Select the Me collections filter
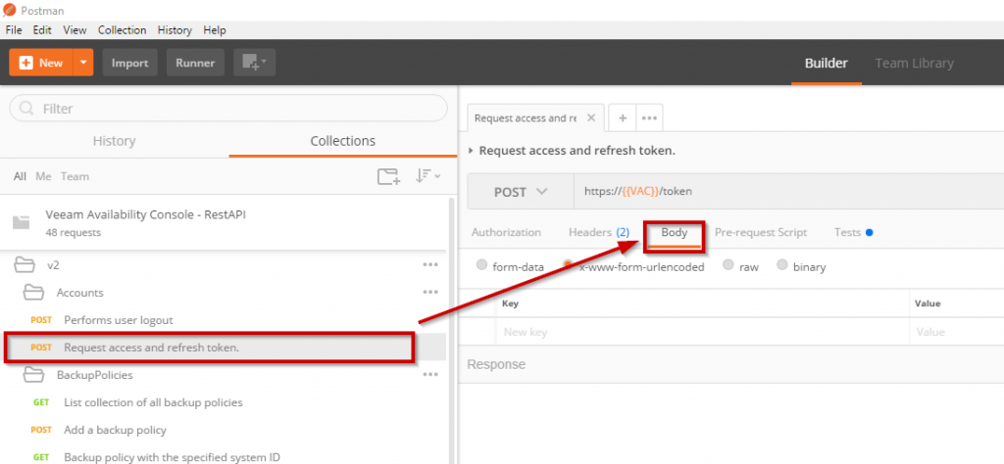Image resolution: width=1004 pixels, height=464 pixels. tap(43, 176)
